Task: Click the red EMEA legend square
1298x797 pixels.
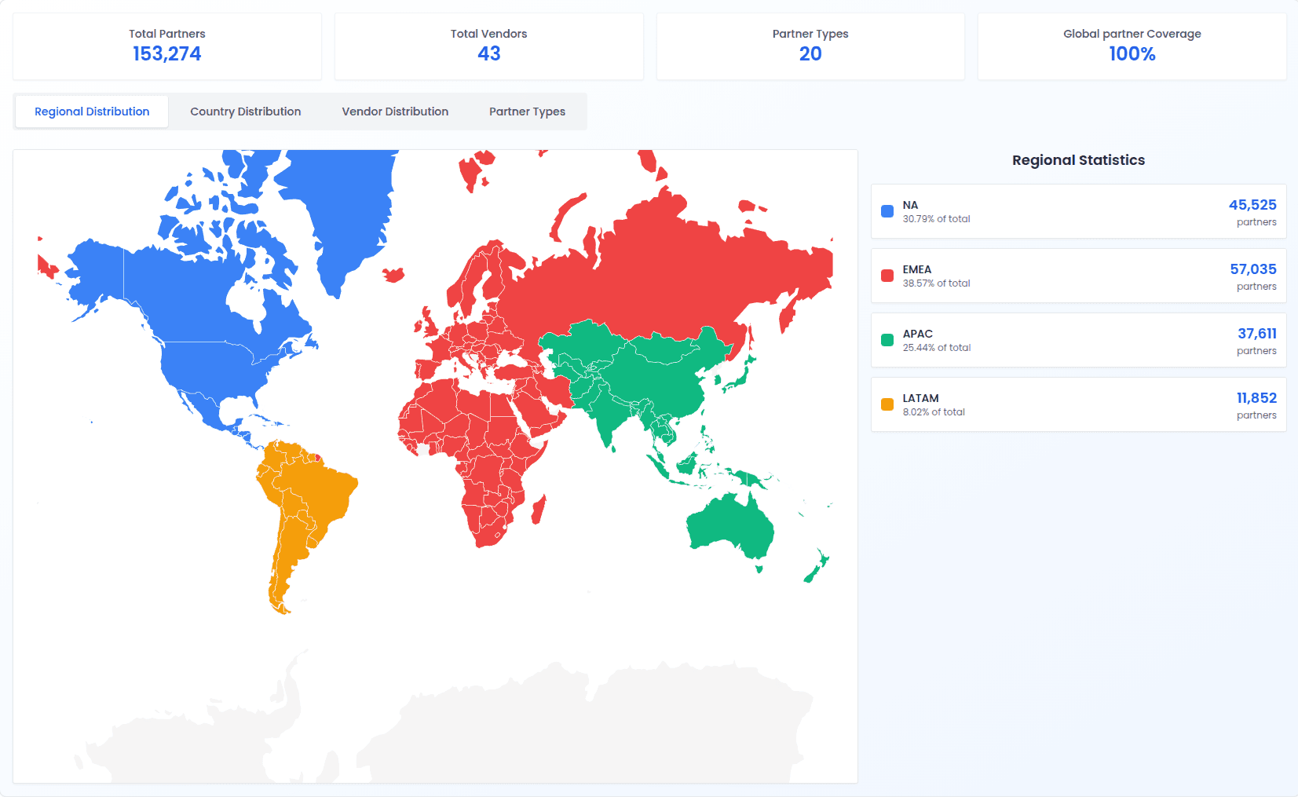Action: point(887,275)
